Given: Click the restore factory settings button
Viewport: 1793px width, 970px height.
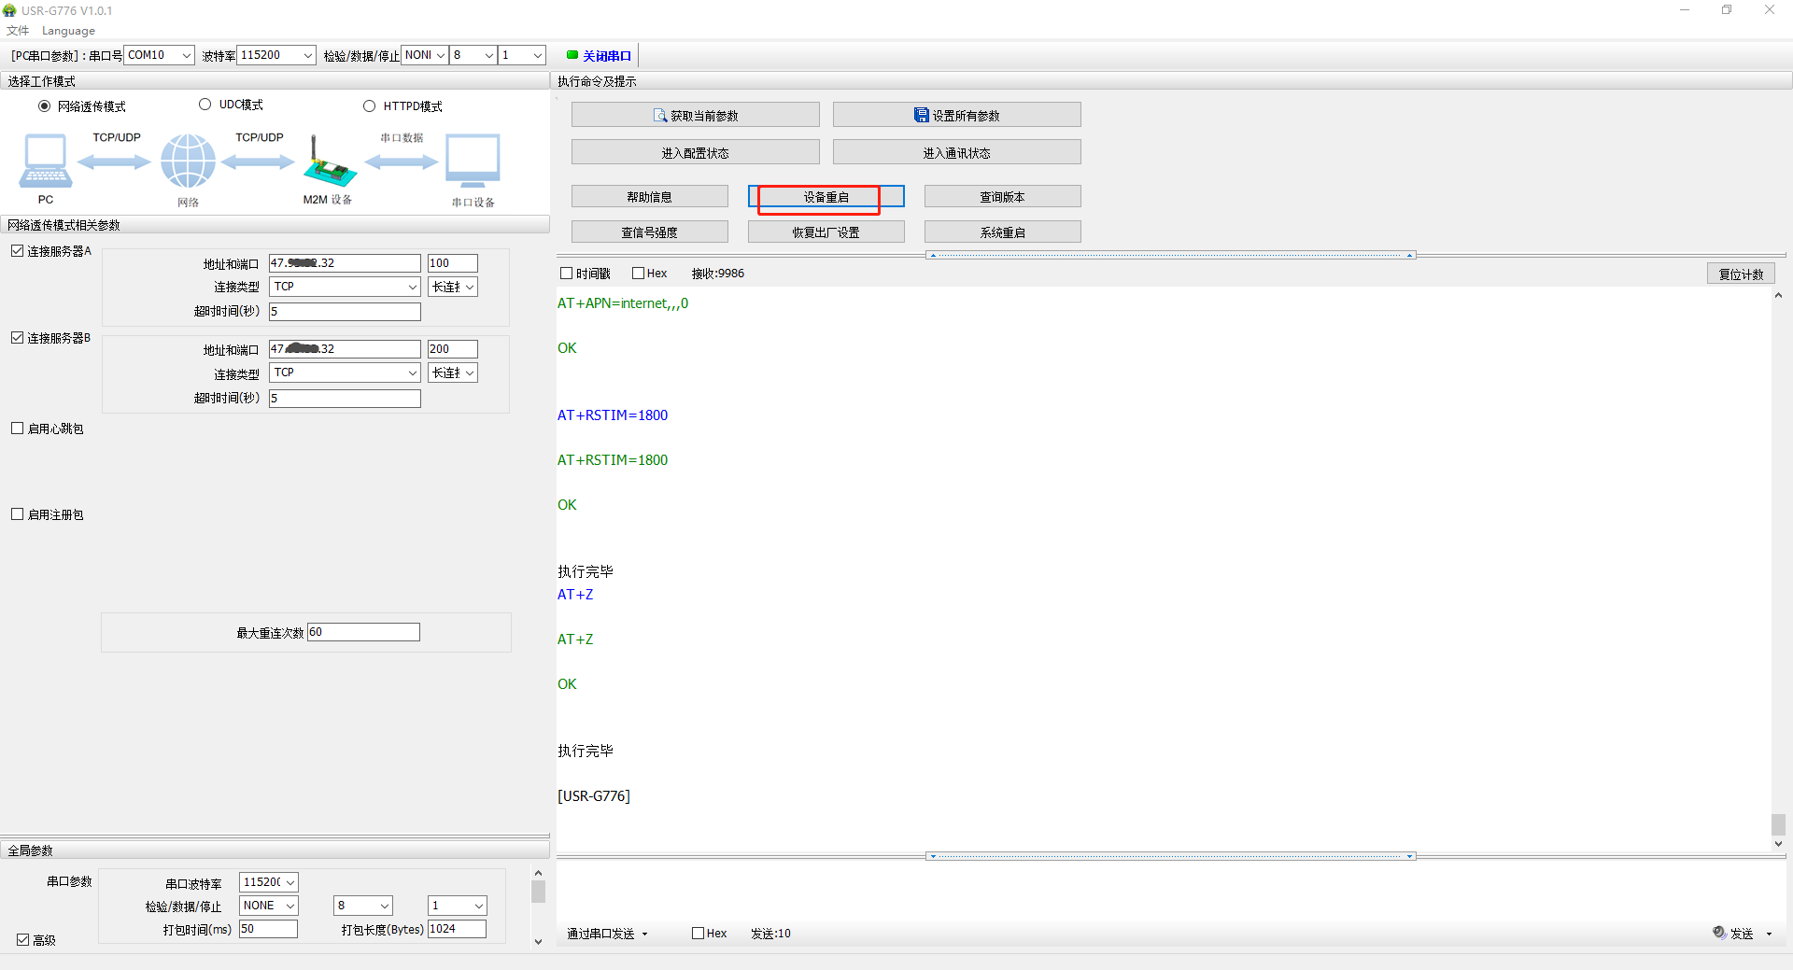Looking at the screenshot, I should [826, 232].
